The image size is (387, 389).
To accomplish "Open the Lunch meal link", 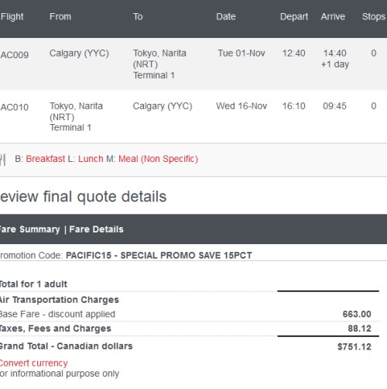I will click(91, 159).
